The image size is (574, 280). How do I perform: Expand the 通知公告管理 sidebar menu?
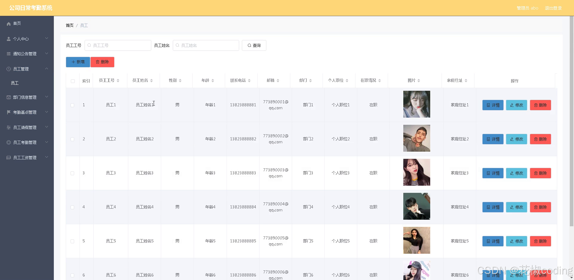(47, 53)
